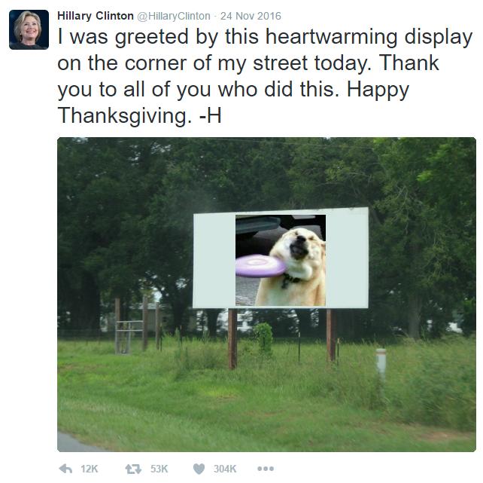Click the bold Hillary Clinton display name
Image resolution: width=483 pixels, height=483 pixels.
[x=96, y=16]
